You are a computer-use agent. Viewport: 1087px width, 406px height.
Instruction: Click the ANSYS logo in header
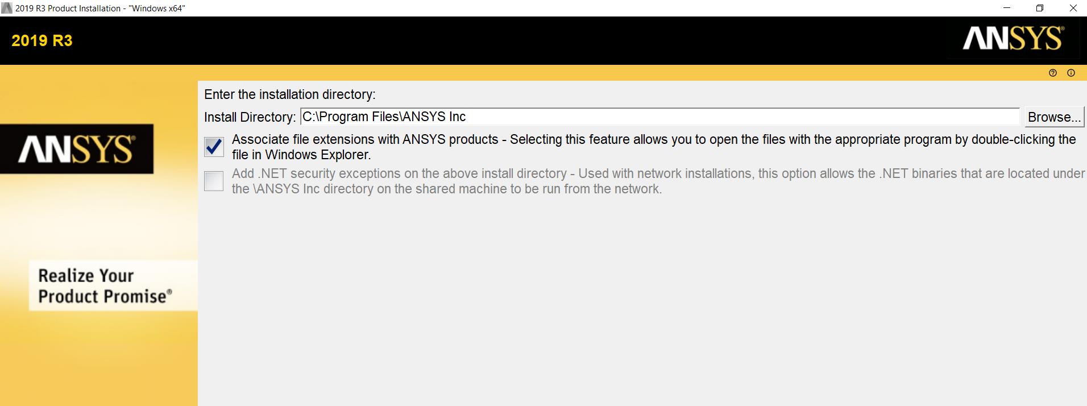tap(1013, 39)
